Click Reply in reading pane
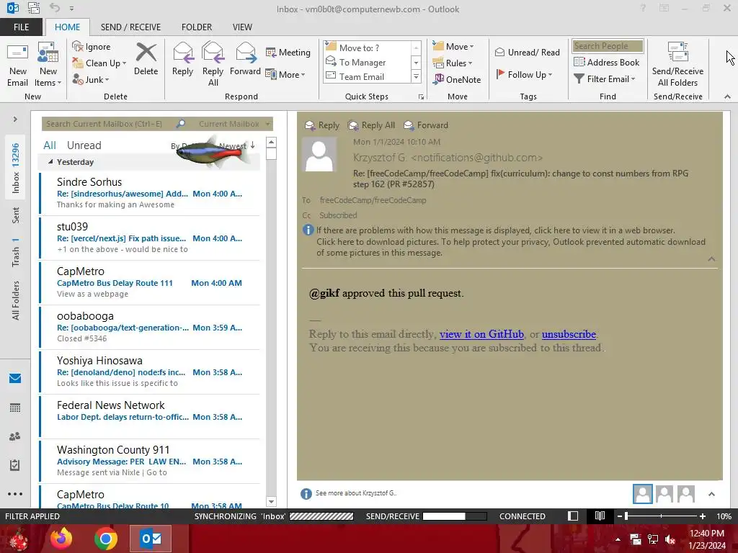Image resolution: width=738 pixels, height=553 pixels. pos(322,125)
